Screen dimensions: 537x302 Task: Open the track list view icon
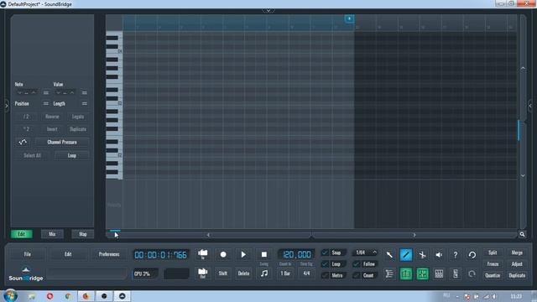[x=389, y=273]
